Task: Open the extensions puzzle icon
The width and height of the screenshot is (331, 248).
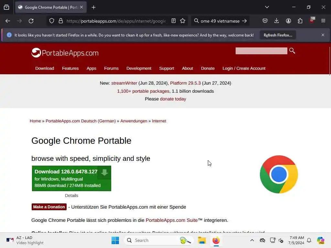Action: click(x=300, y=21)
